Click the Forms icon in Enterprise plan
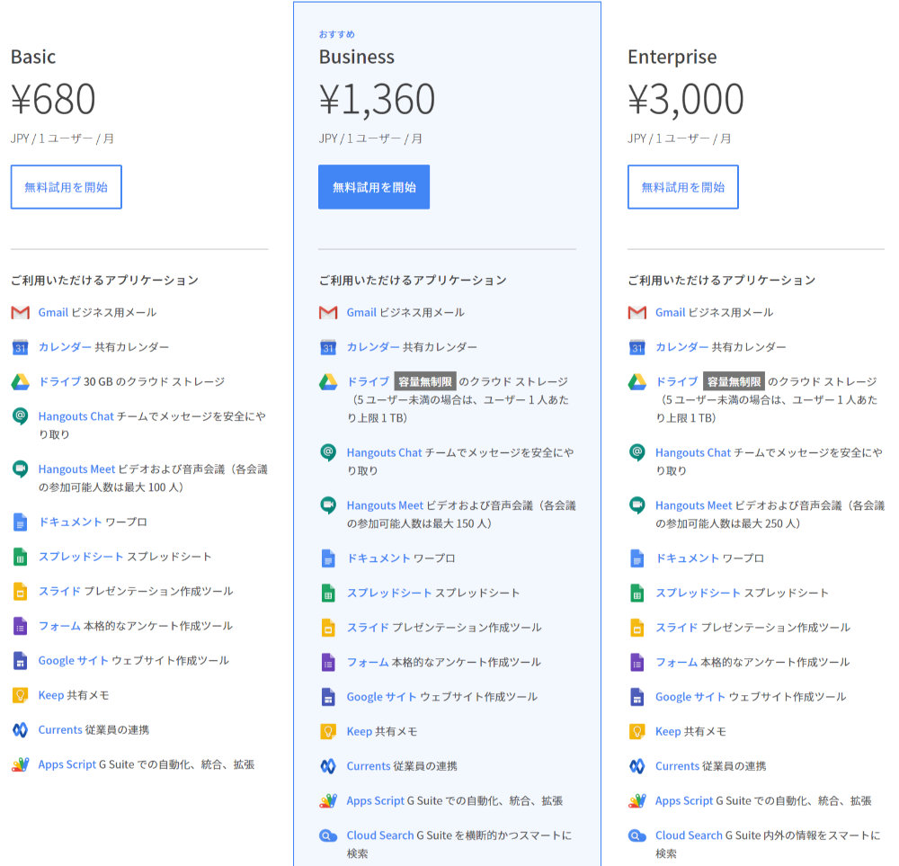Viewport: 899px width, 866px height. (637, 663)
